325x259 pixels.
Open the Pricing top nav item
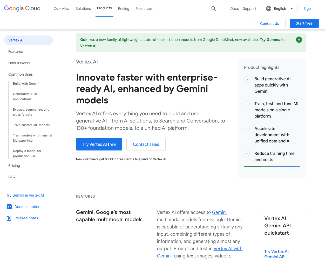124,9
